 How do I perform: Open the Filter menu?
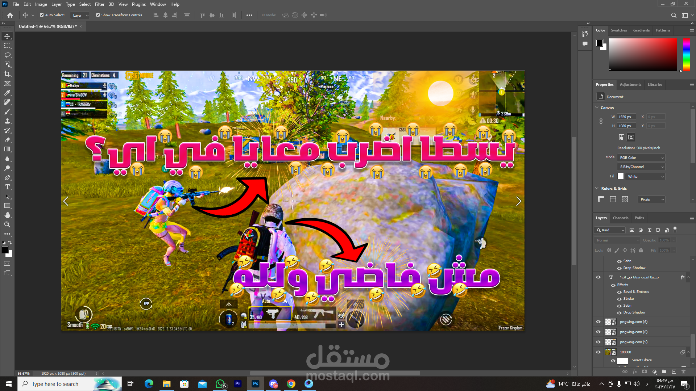99,4
